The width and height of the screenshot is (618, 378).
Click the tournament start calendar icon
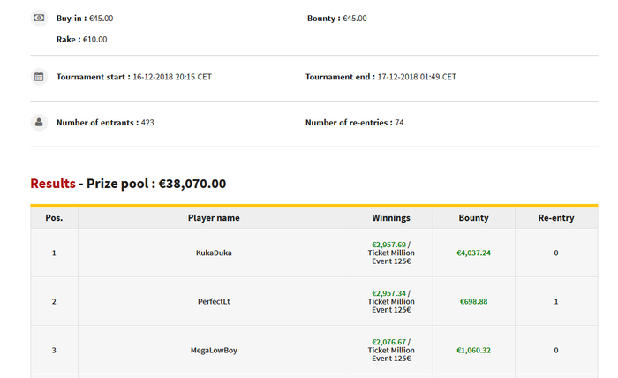click(x=39, y=77)
